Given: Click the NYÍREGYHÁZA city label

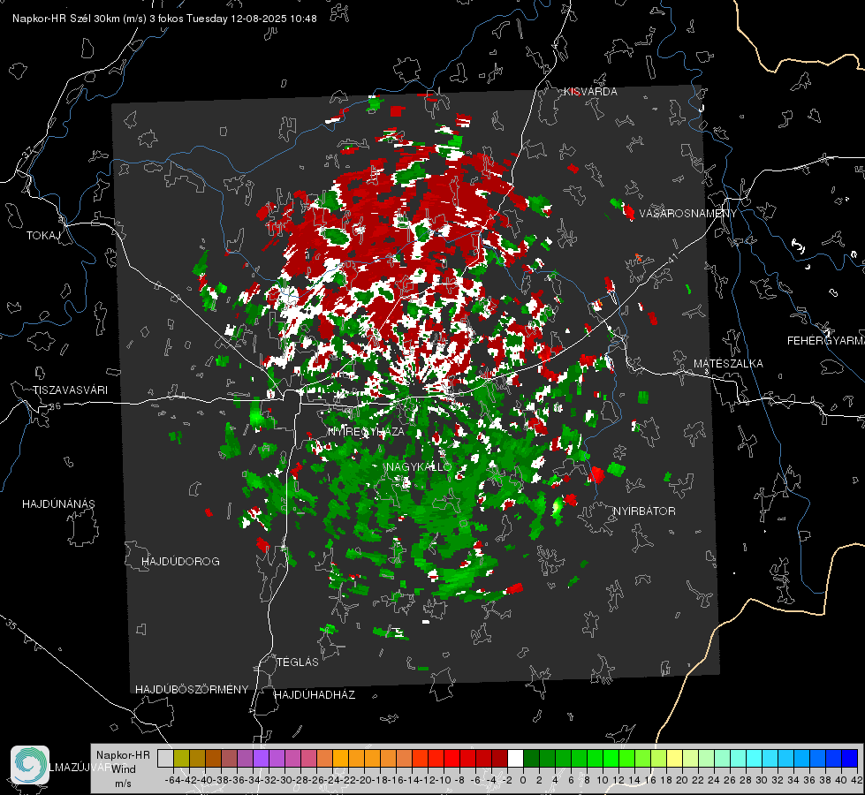Looking at the screenshot, I should pos(366,431).
